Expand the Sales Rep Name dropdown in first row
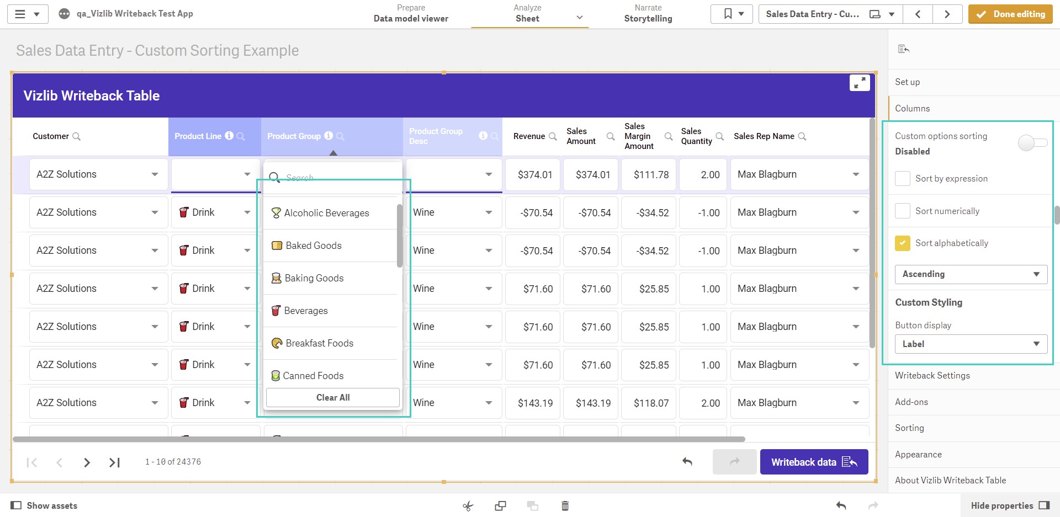 point(856,174)
